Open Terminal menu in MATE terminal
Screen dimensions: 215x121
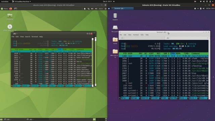(x=35, y=37)
